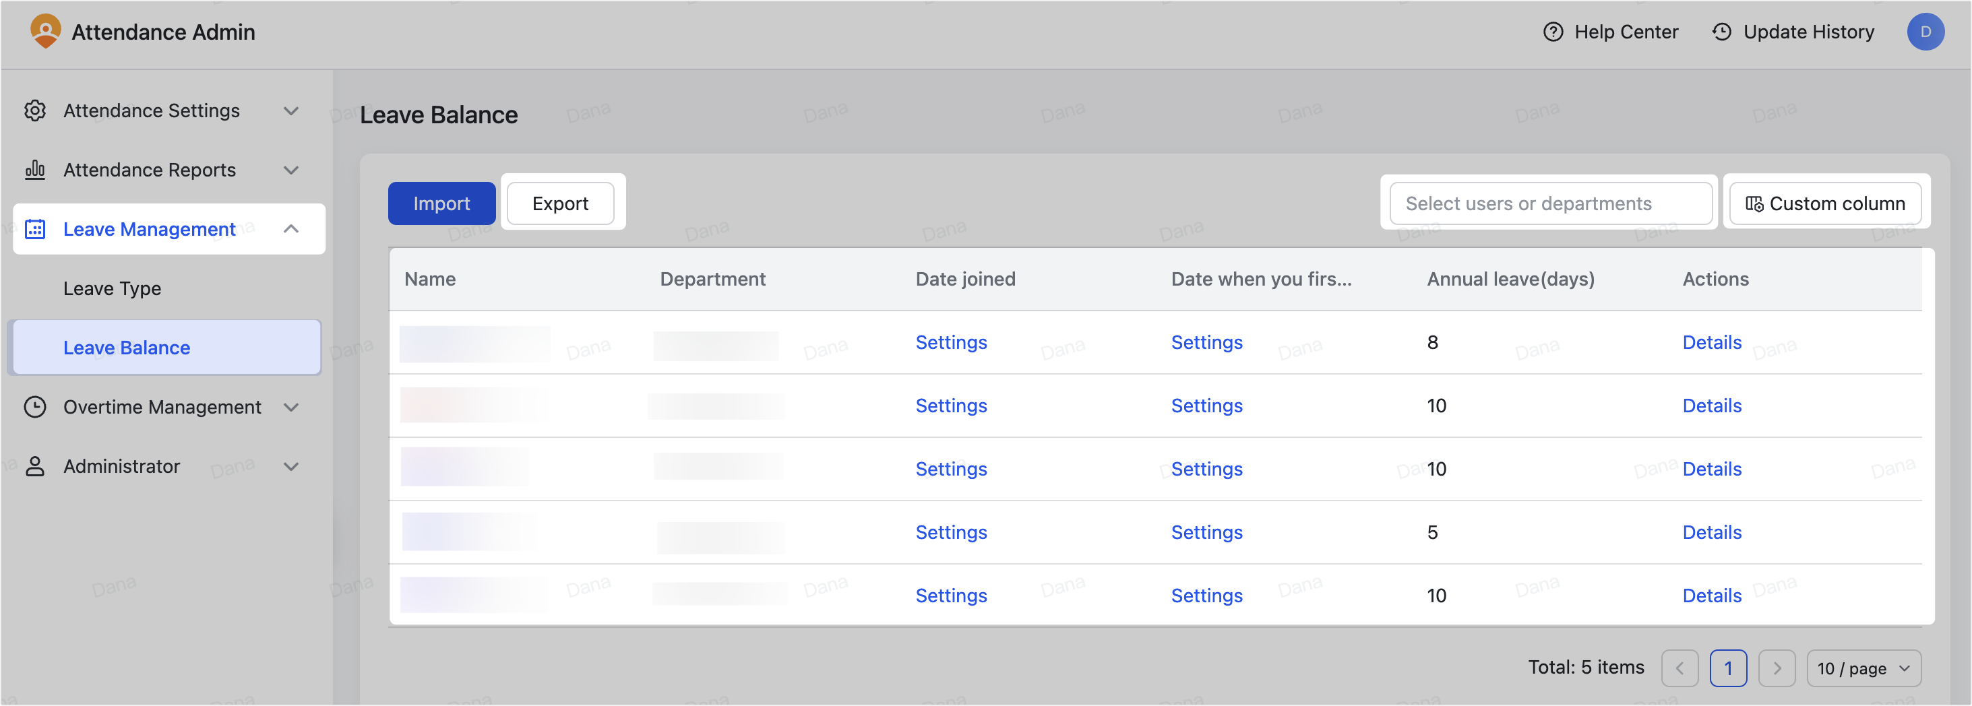Collapse the Leave Management section chevron

pos(291,230)
